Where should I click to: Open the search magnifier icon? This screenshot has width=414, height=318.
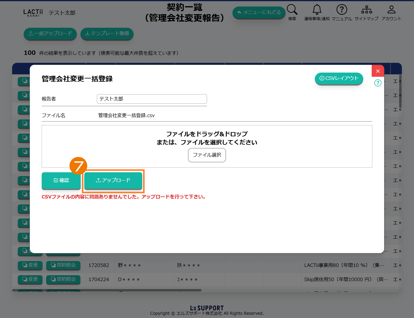(x=292, y=10)
